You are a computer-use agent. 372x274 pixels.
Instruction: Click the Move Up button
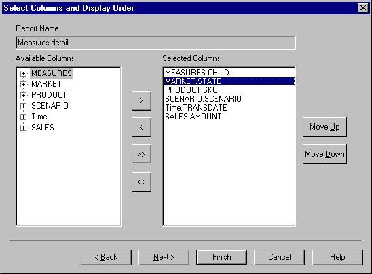tap(324, 127)
